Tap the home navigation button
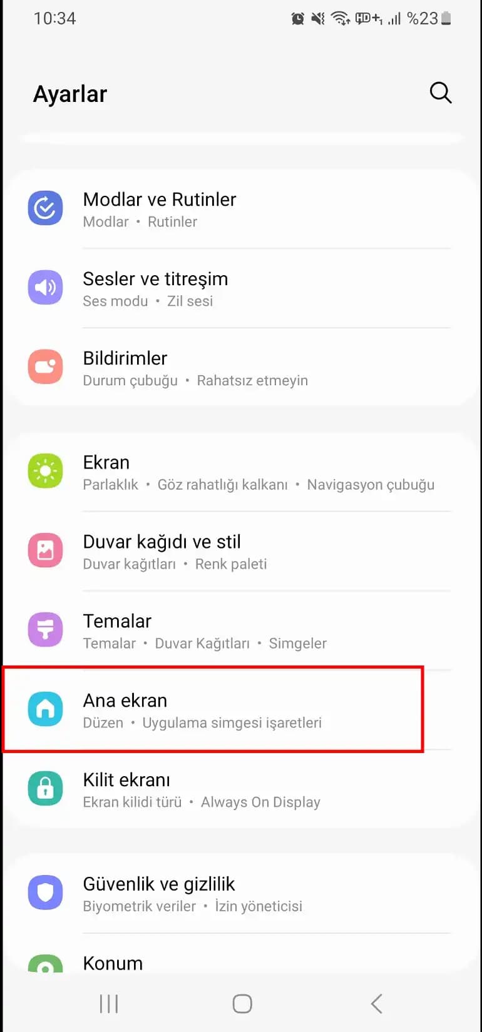The image size is (482, 1032). 242,1004
